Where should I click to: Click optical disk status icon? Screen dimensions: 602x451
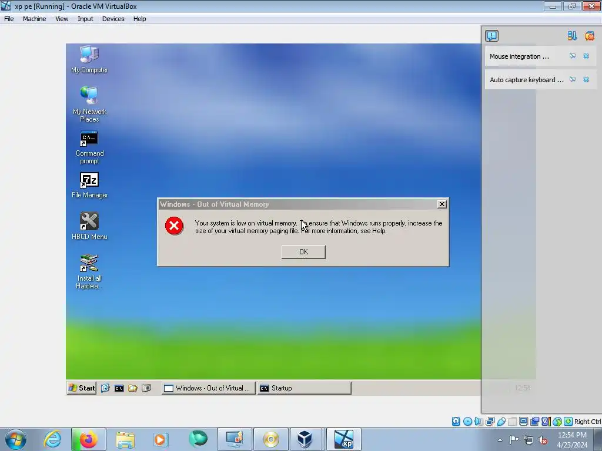pos(467,422)
